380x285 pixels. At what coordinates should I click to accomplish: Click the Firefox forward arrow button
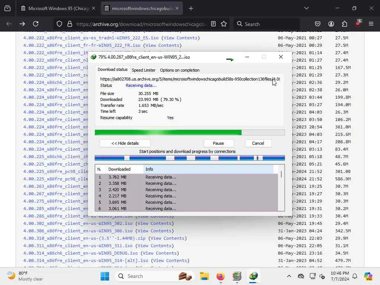(22, 24)
